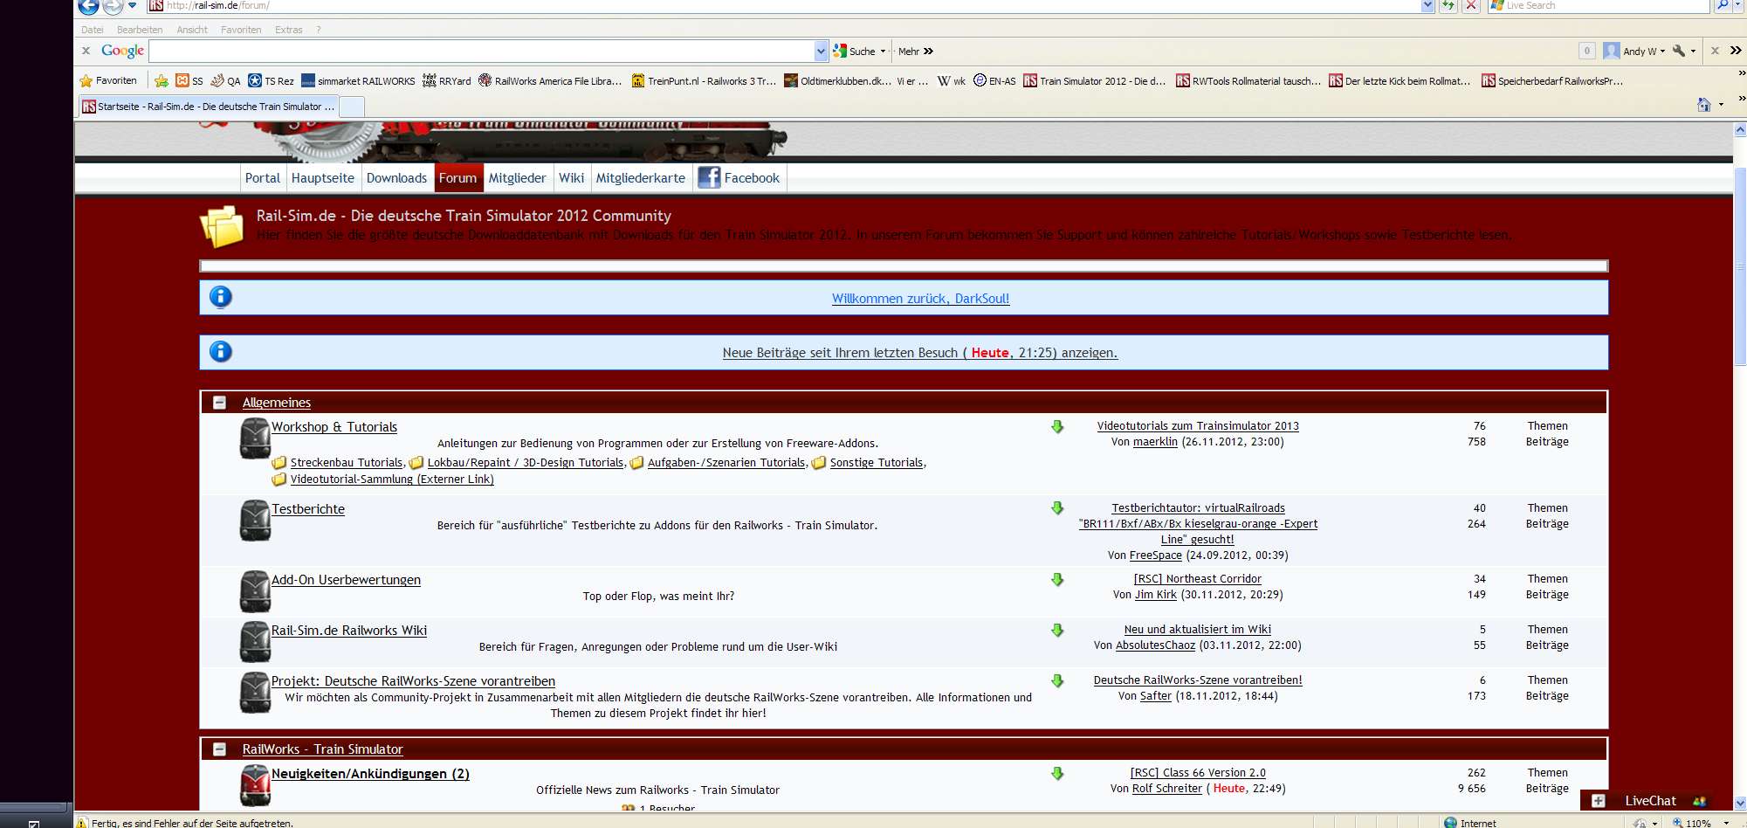Click the Facebook logo icon
The image size is (1747, 828).
coord(709,177)
